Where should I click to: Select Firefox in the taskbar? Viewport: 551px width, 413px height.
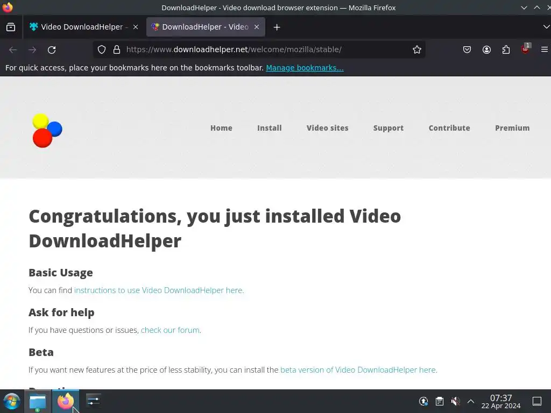coord(66,401)
